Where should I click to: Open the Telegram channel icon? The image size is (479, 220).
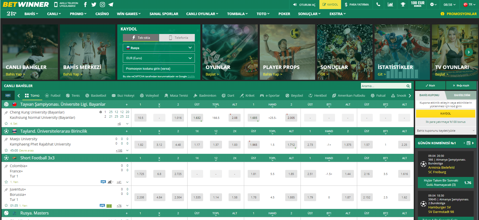(111, 5)
